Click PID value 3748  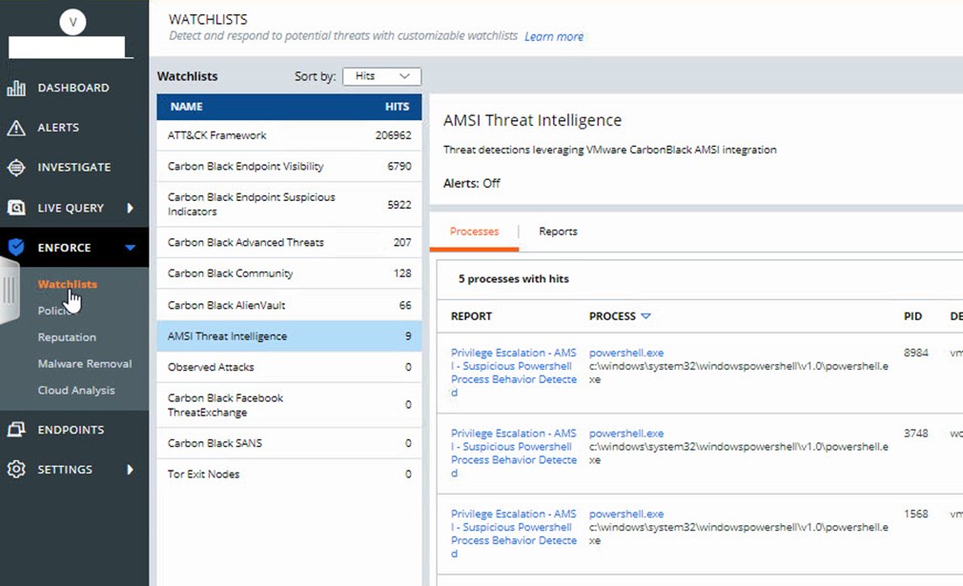915,434
